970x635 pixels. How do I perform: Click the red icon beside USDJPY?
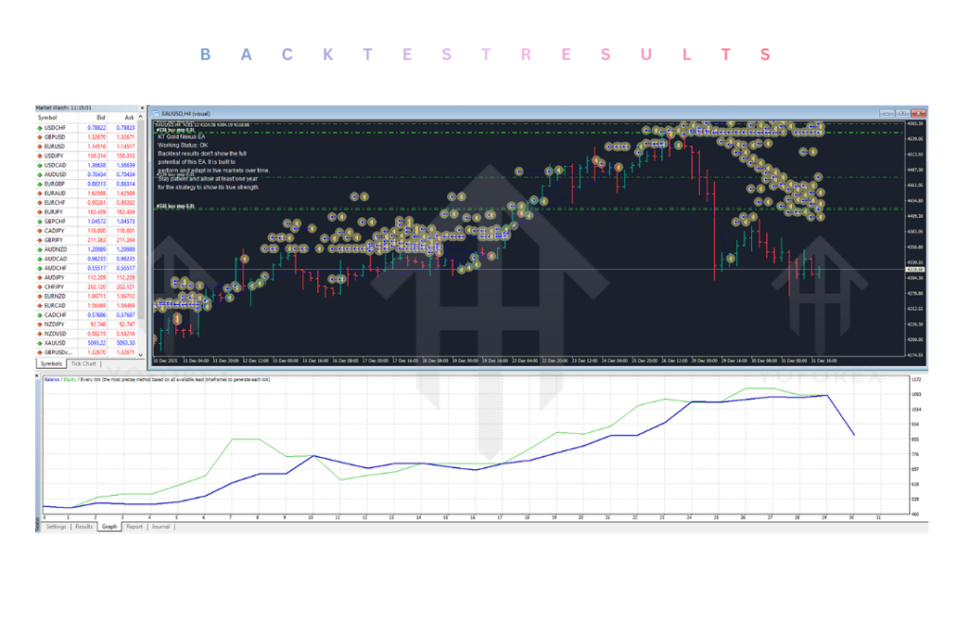tap(42, 155)
